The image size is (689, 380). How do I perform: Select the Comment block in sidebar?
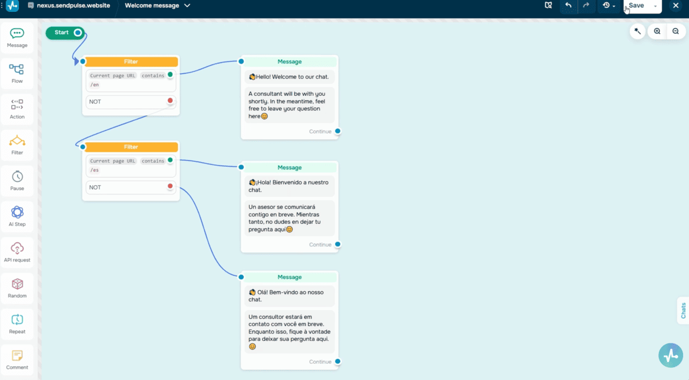pyautogui.click(x=17, y=360)
